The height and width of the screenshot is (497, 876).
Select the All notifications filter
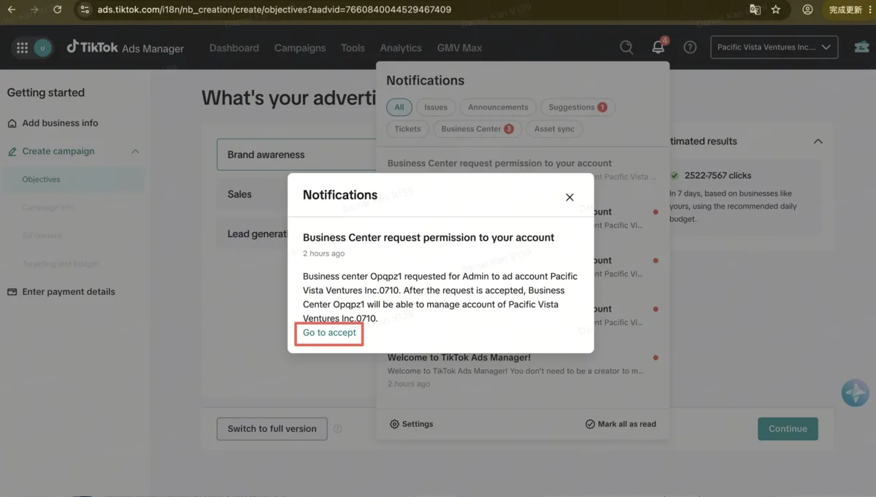(399, 107)
